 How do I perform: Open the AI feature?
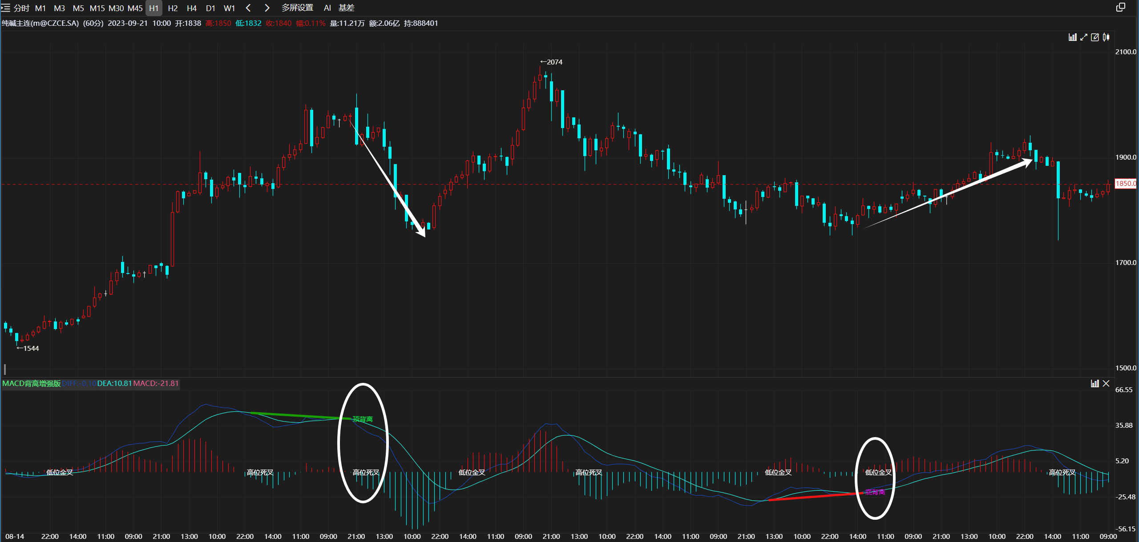(327, 8)
